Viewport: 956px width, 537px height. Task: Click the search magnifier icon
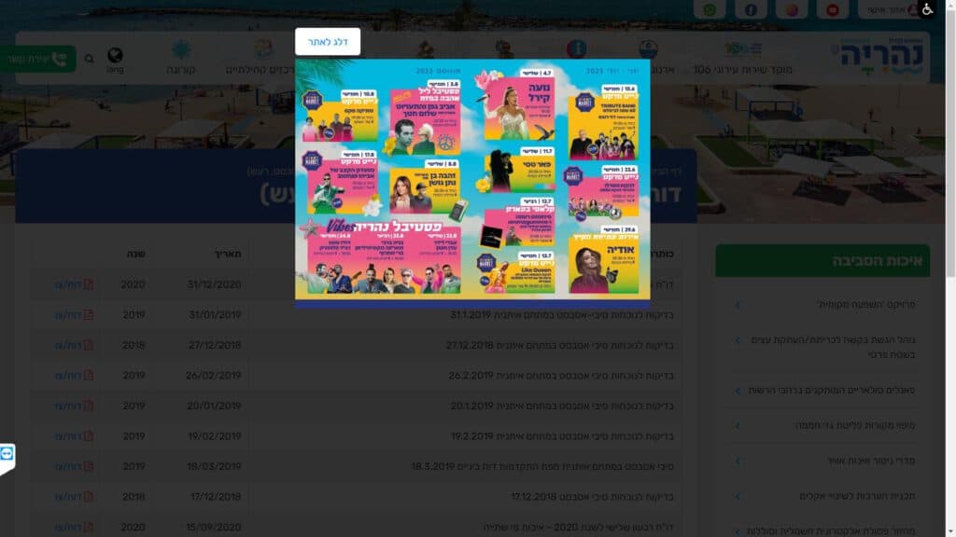point(90,59)
